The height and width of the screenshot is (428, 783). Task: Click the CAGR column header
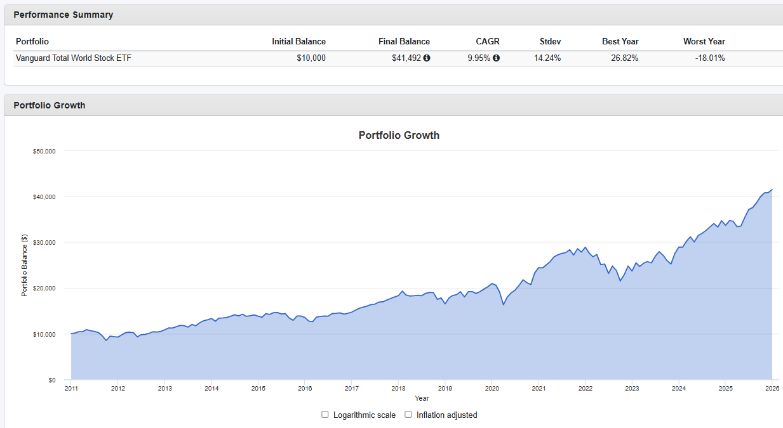click(488, 42)
